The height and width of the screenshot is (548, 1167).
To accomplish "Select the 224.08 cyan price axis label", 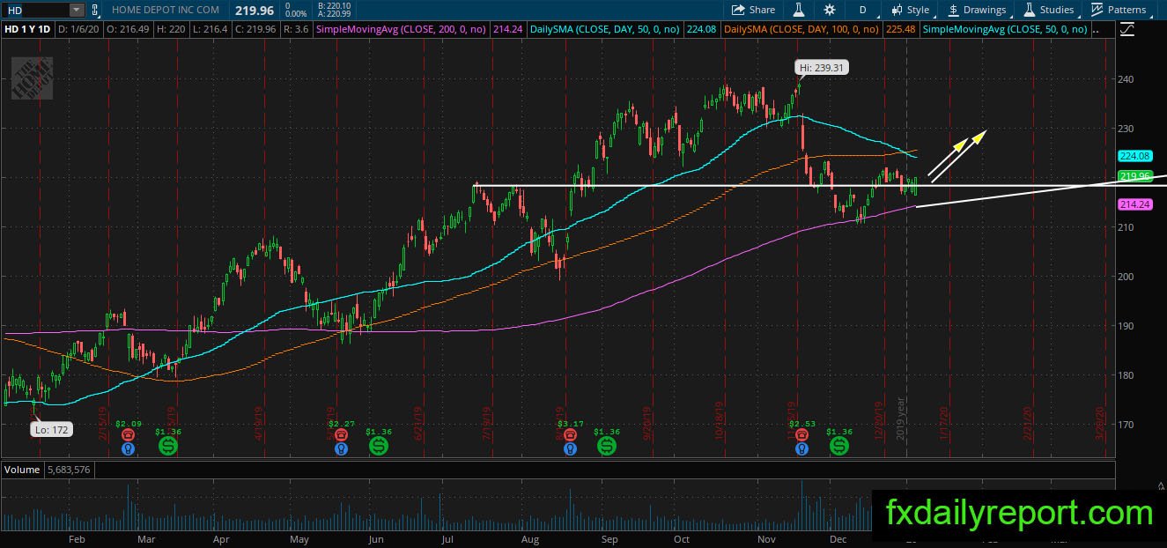I will coord(1134,156).
